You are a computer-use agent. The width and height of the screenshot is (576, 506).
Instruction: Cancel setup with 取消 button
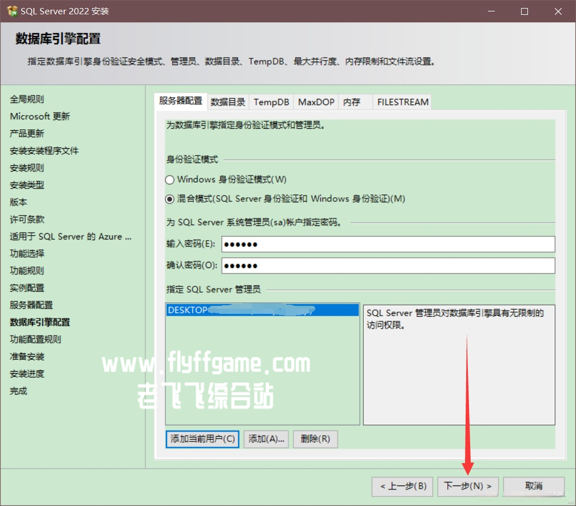[x=534, y=487]
